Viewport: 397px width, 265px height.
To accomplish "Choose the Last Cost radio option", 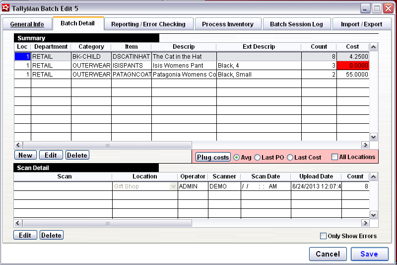I will [x=290, y=158].
